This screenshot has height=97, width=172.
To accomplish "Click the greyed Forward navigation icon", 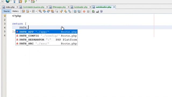I will point(33,11).
